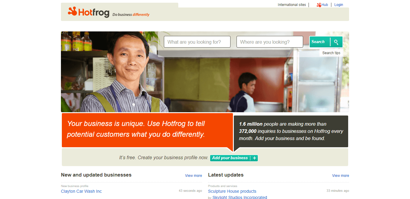The width and height of the screenshot is (410, 199).
Task: View more latest updates
Action: pos(341,176)
